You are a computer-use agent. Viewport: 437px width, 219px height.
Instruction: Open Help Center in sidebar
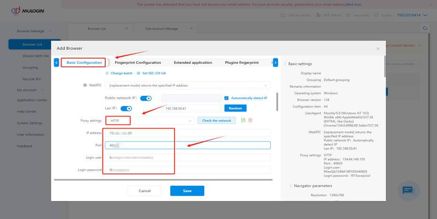pos(26,111)
